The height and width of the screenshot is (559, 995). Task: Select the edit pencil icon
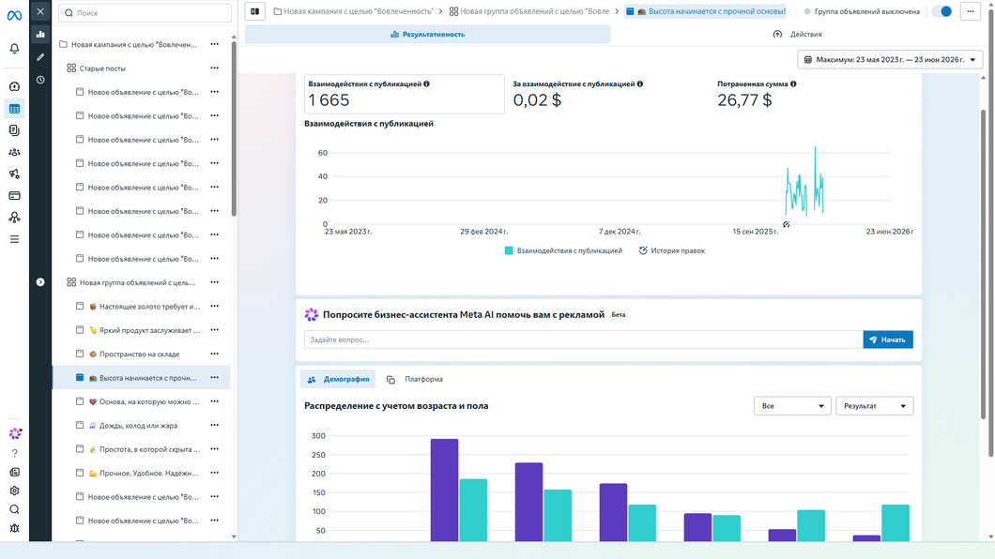tap(40, 57)
